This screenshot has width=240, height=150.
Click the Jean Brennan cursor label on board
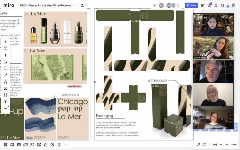coord(75,86)
